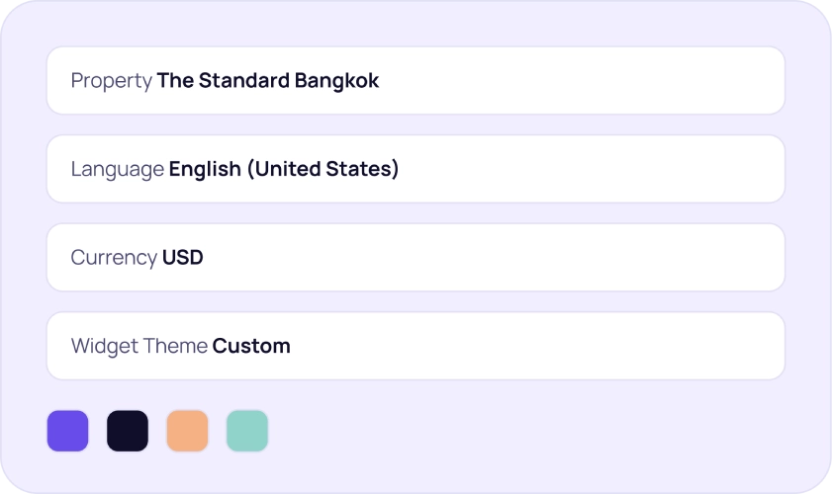
Task: Click the 'USD' currency value
Action: (183, 258)
